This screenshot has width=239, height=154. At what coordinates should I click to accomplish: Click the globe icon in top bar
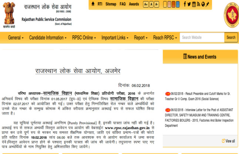tap(203, 4)
